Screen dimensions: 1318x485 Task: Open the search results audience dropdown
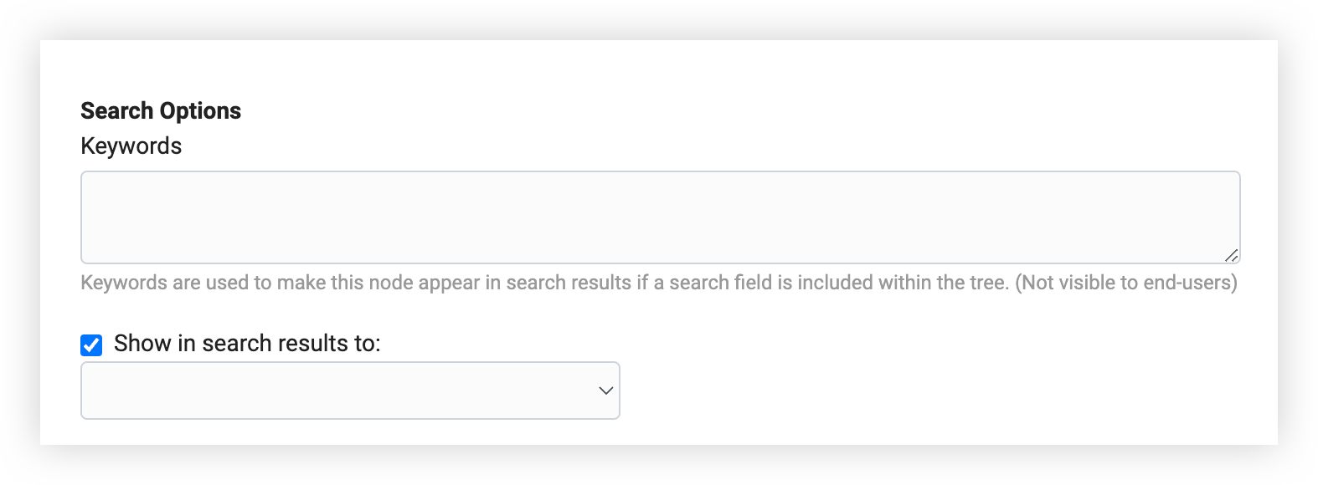350,391
